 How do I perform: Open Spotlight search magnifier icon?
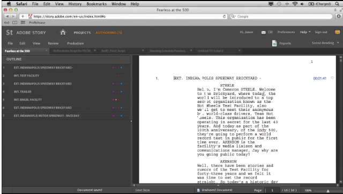[x=337, y=4]
